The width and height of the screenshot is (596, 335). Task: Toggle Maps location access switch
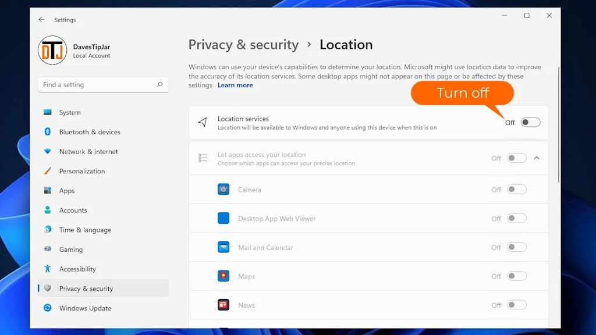coord(517,276)
